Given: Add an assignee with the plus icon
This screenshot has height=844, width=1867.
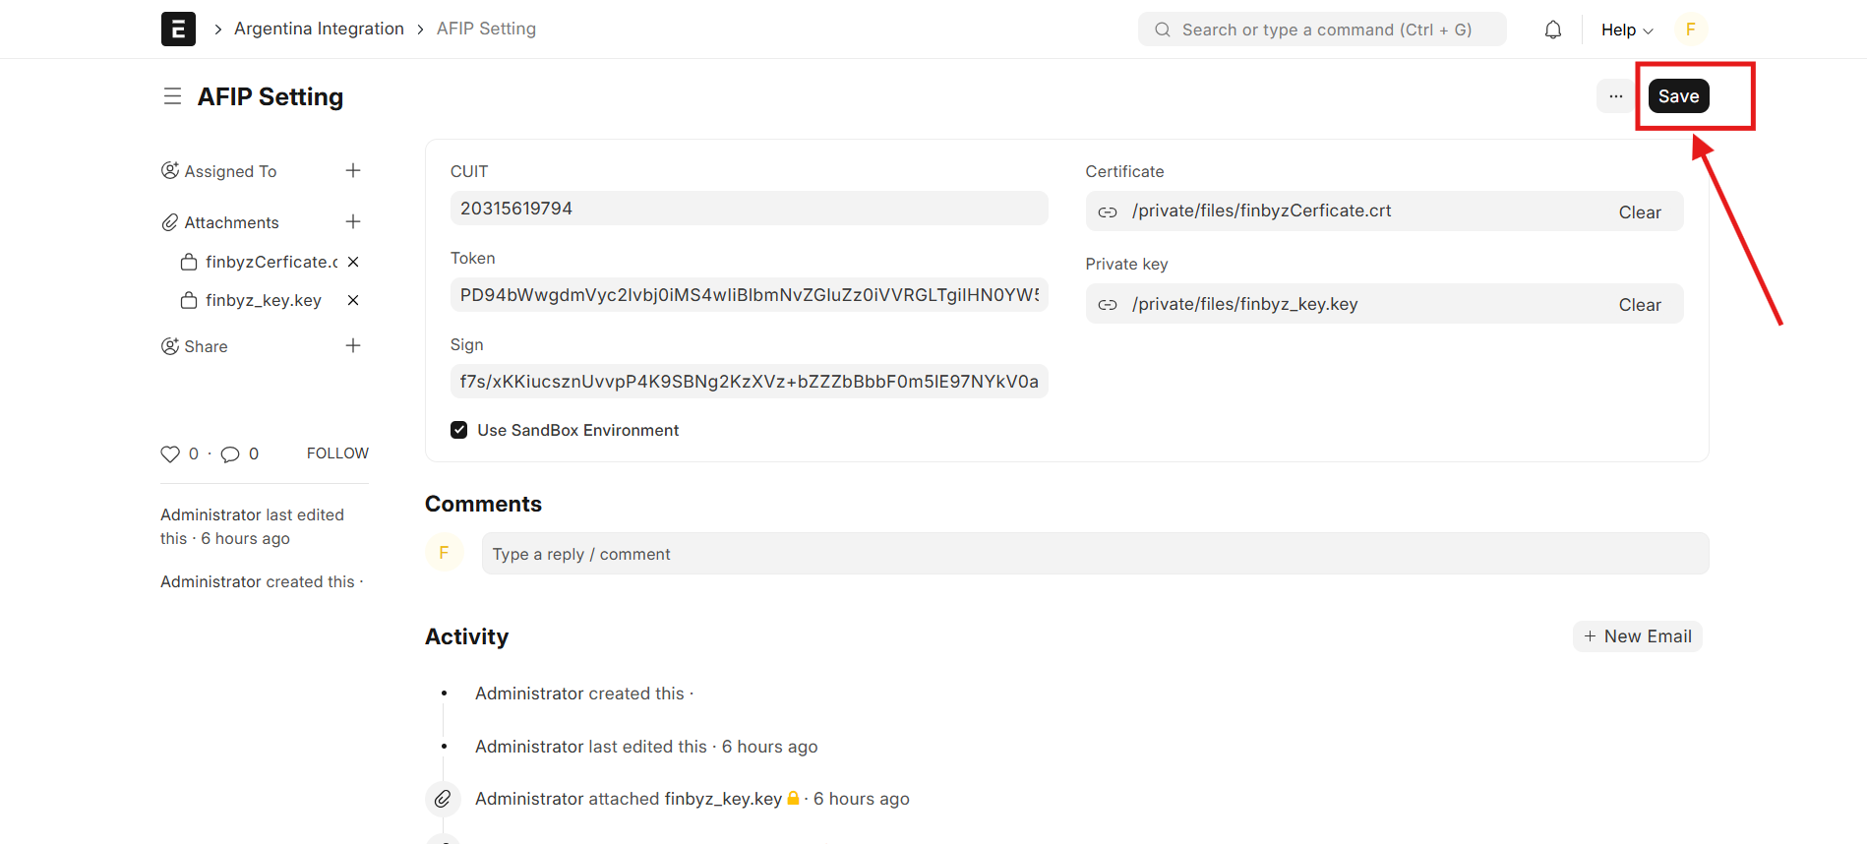Looking at the screenshot, I should [x=353, y=171].
